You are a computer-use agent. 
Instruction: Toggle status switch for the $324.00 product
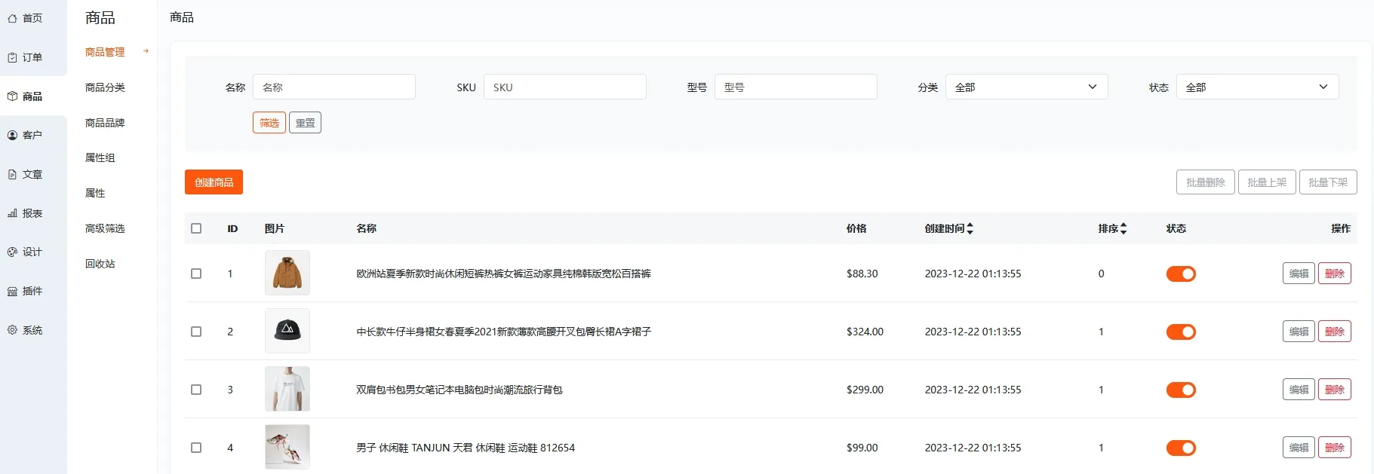coord(1181,332)
